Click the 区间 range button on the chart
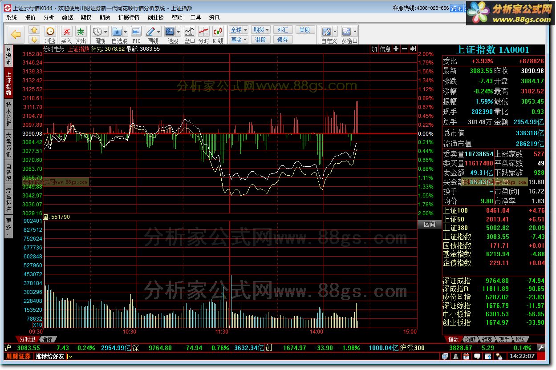Viewport: 556px width, 370px height. pyautogui.click(x=430, y=224)
